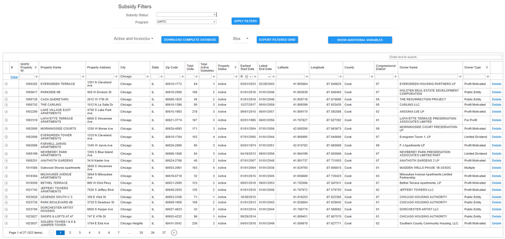The height and width of the screenshot is (239, 505).
Task: Open Details link for GOLDEN TOWER row
Action: point(497,224)
